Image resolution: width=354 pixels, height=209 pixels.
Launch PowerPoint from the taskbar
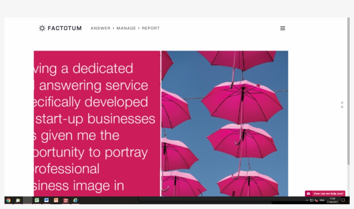(56, 200)
